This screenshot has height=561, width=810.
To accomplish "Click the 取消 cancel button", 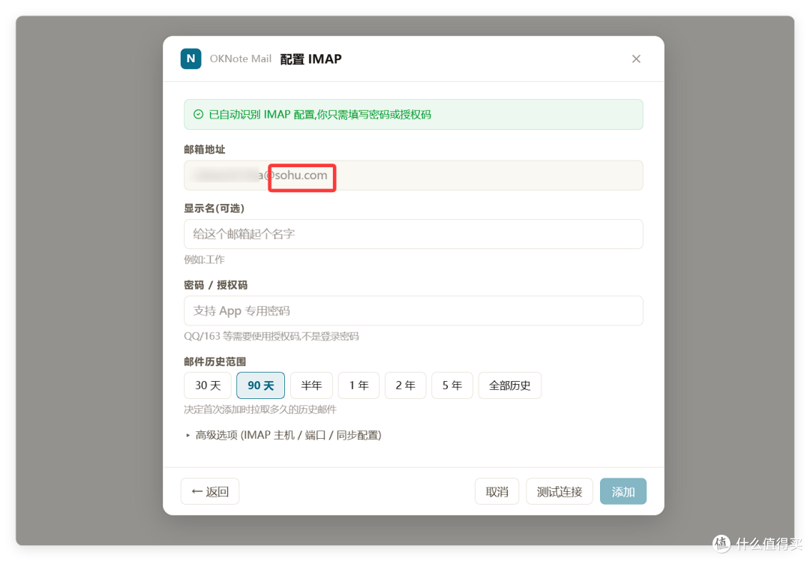I will (x=497, y=491).
